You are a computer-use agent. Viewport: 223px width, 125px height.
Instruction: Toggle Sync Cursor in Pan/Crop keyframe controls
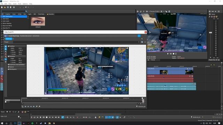click(x=22, y=106)
